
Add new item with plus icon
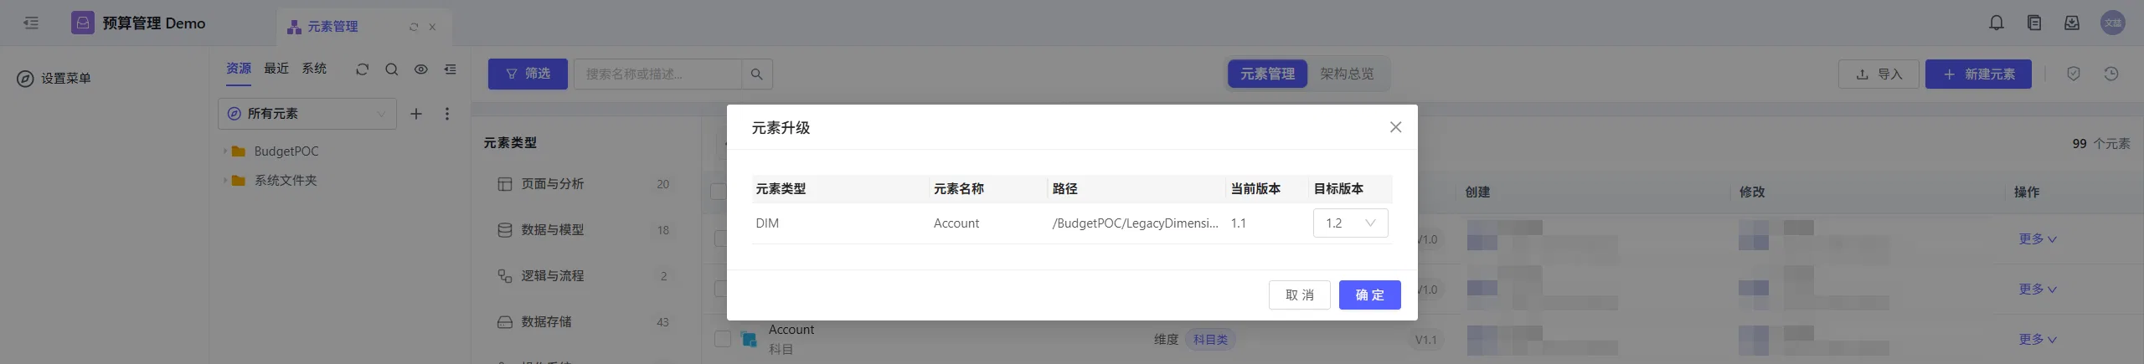tap(416, 114)
